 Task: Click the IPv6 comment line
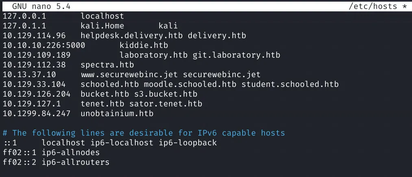[x=144, y=133]
